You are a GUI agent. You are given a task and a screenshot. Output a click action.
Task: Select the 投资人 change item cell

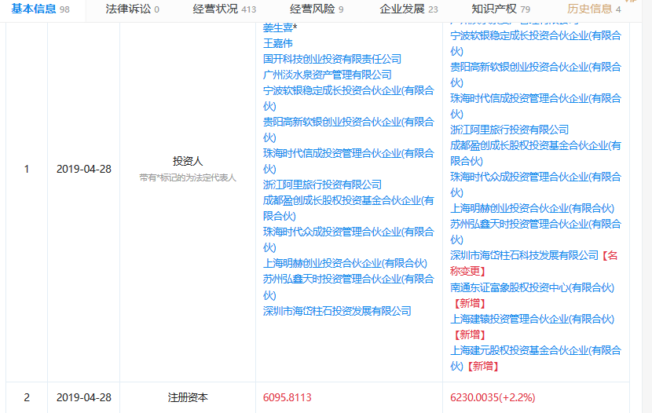[x=188, y=161]
